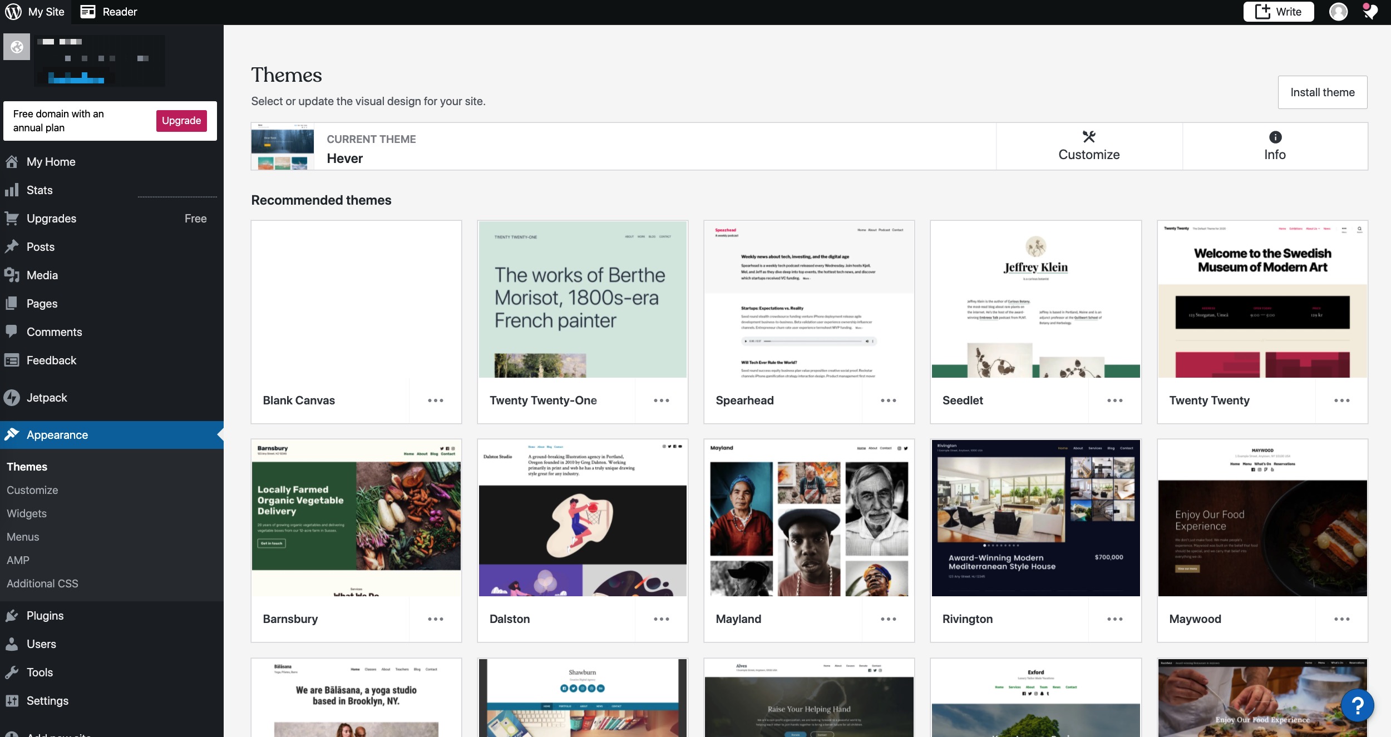Open the Blank Canvas theme preview
The height and width of the screenshot is (737, 1391).
tap(356, 299)
